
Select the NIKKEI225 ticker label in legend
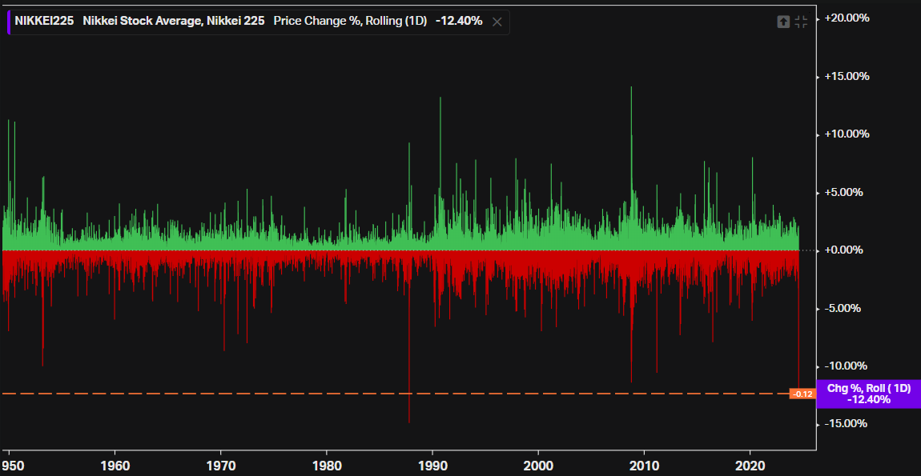[x=45, y=21]
